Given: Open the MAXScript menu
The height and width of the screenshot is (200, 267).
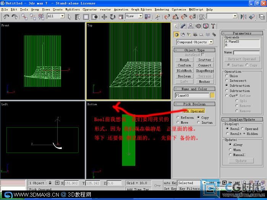Looking at the screenshot, I should (196, 10).
